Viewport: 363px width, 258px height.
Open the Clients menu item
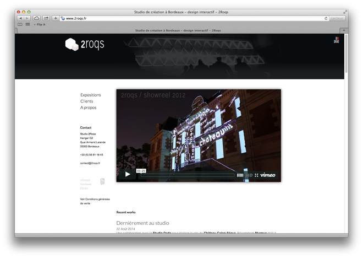[x=86, y=101]
